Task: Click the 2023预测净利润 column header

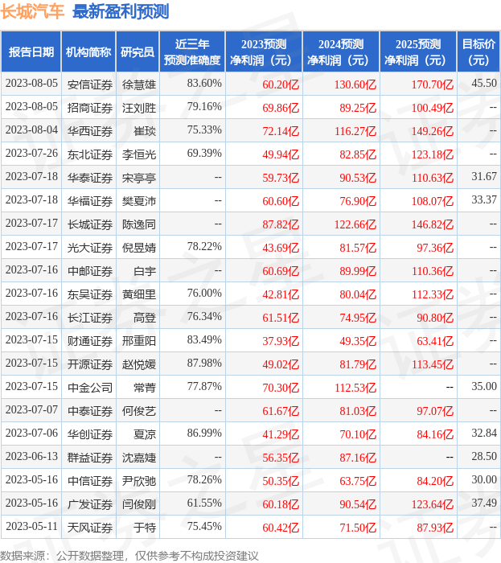Action: pyautogui.click(x=264, y=51)
